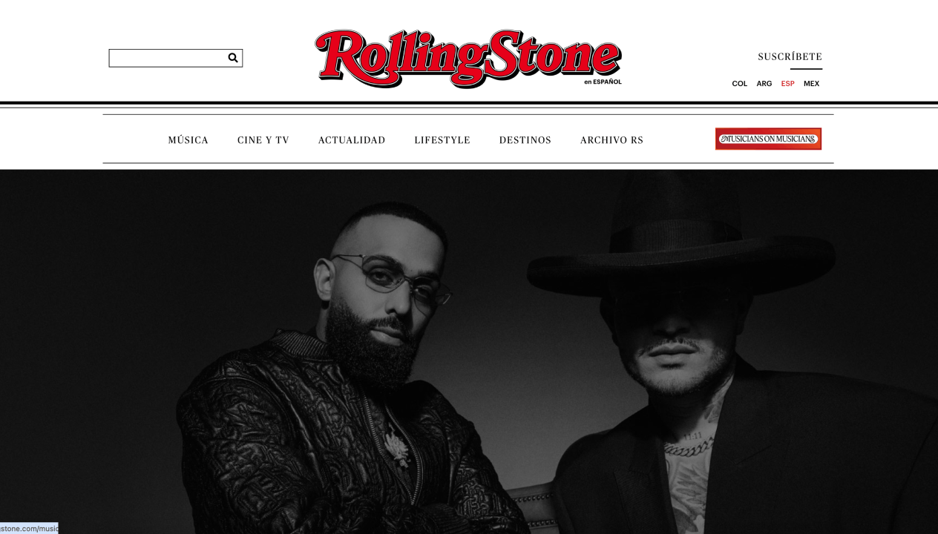This screenshot has height=534, width=938.
Task: Open the ARCHIVO RS section
Action: [611, 140]
